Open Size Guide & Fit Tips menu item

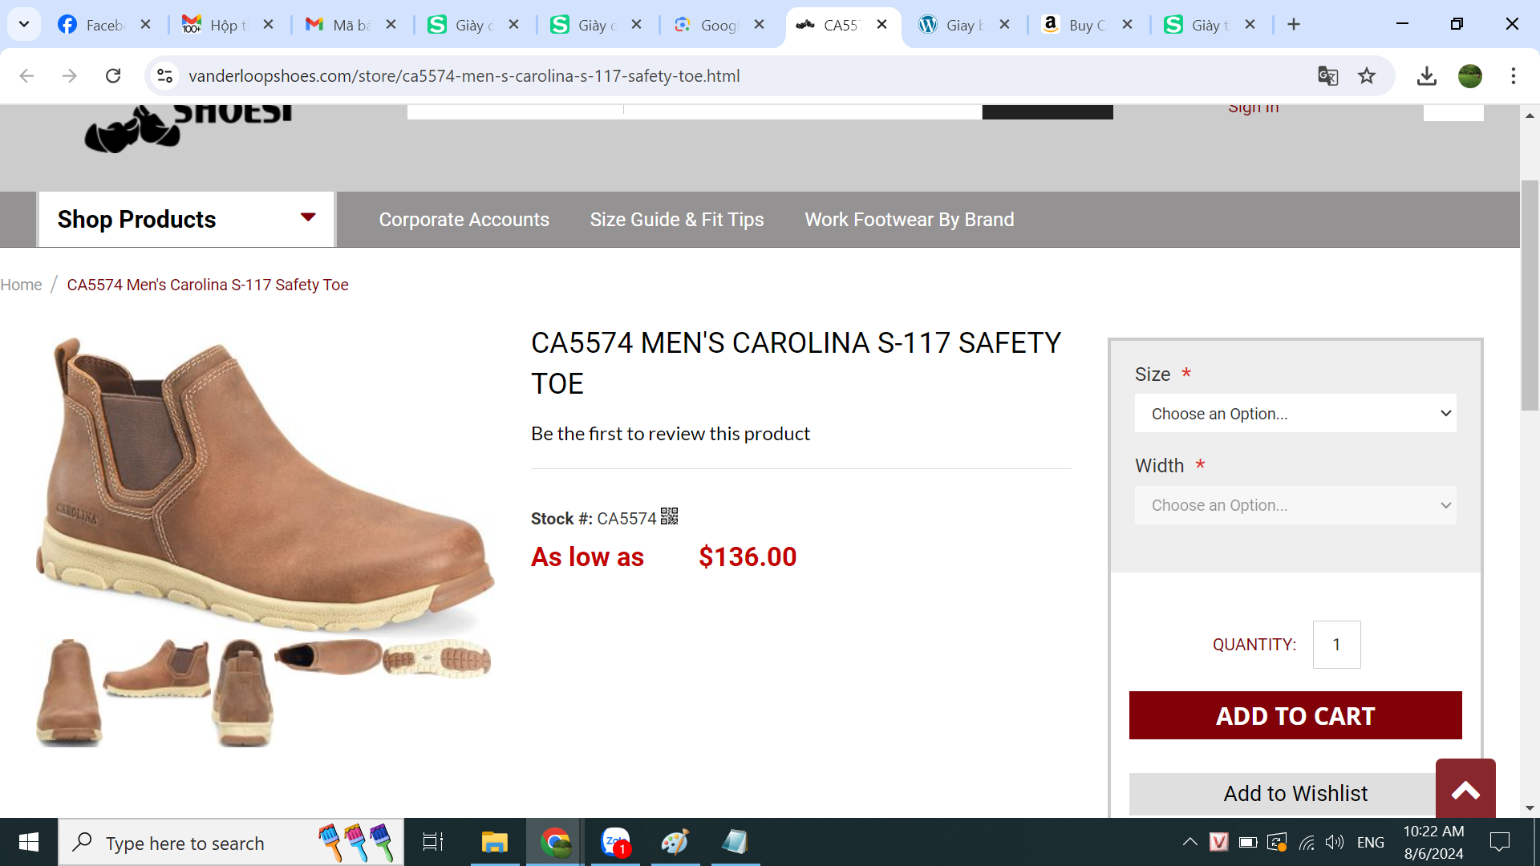pos(677,220)
